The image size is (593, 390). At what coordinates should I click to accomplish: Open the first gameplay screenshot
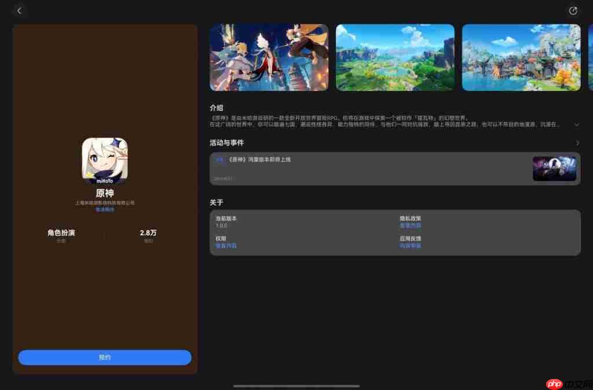point(269,57)
